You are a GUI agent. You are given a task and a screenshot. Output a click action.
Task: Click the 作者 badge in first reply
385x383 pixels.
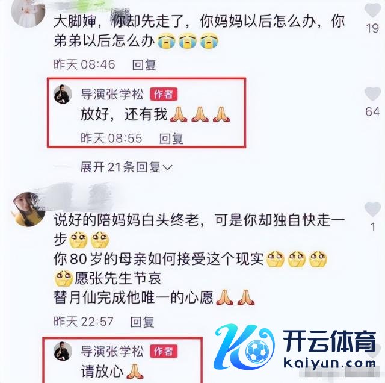pyautogui.click(x=164, y=94)
